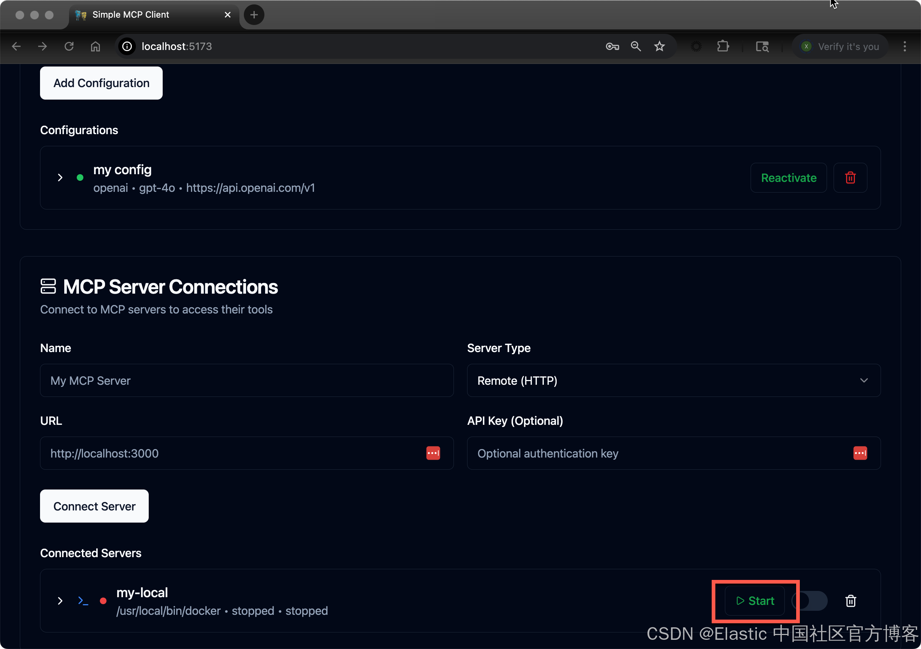The height and width of the screenshot is (649, 921).
Task: Open a new browser tab
Action: tap(253, 15)
